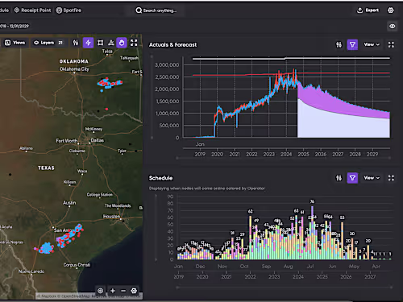Click the Search anything field
This screenshot has width=403, height=302.
[156, 10]
